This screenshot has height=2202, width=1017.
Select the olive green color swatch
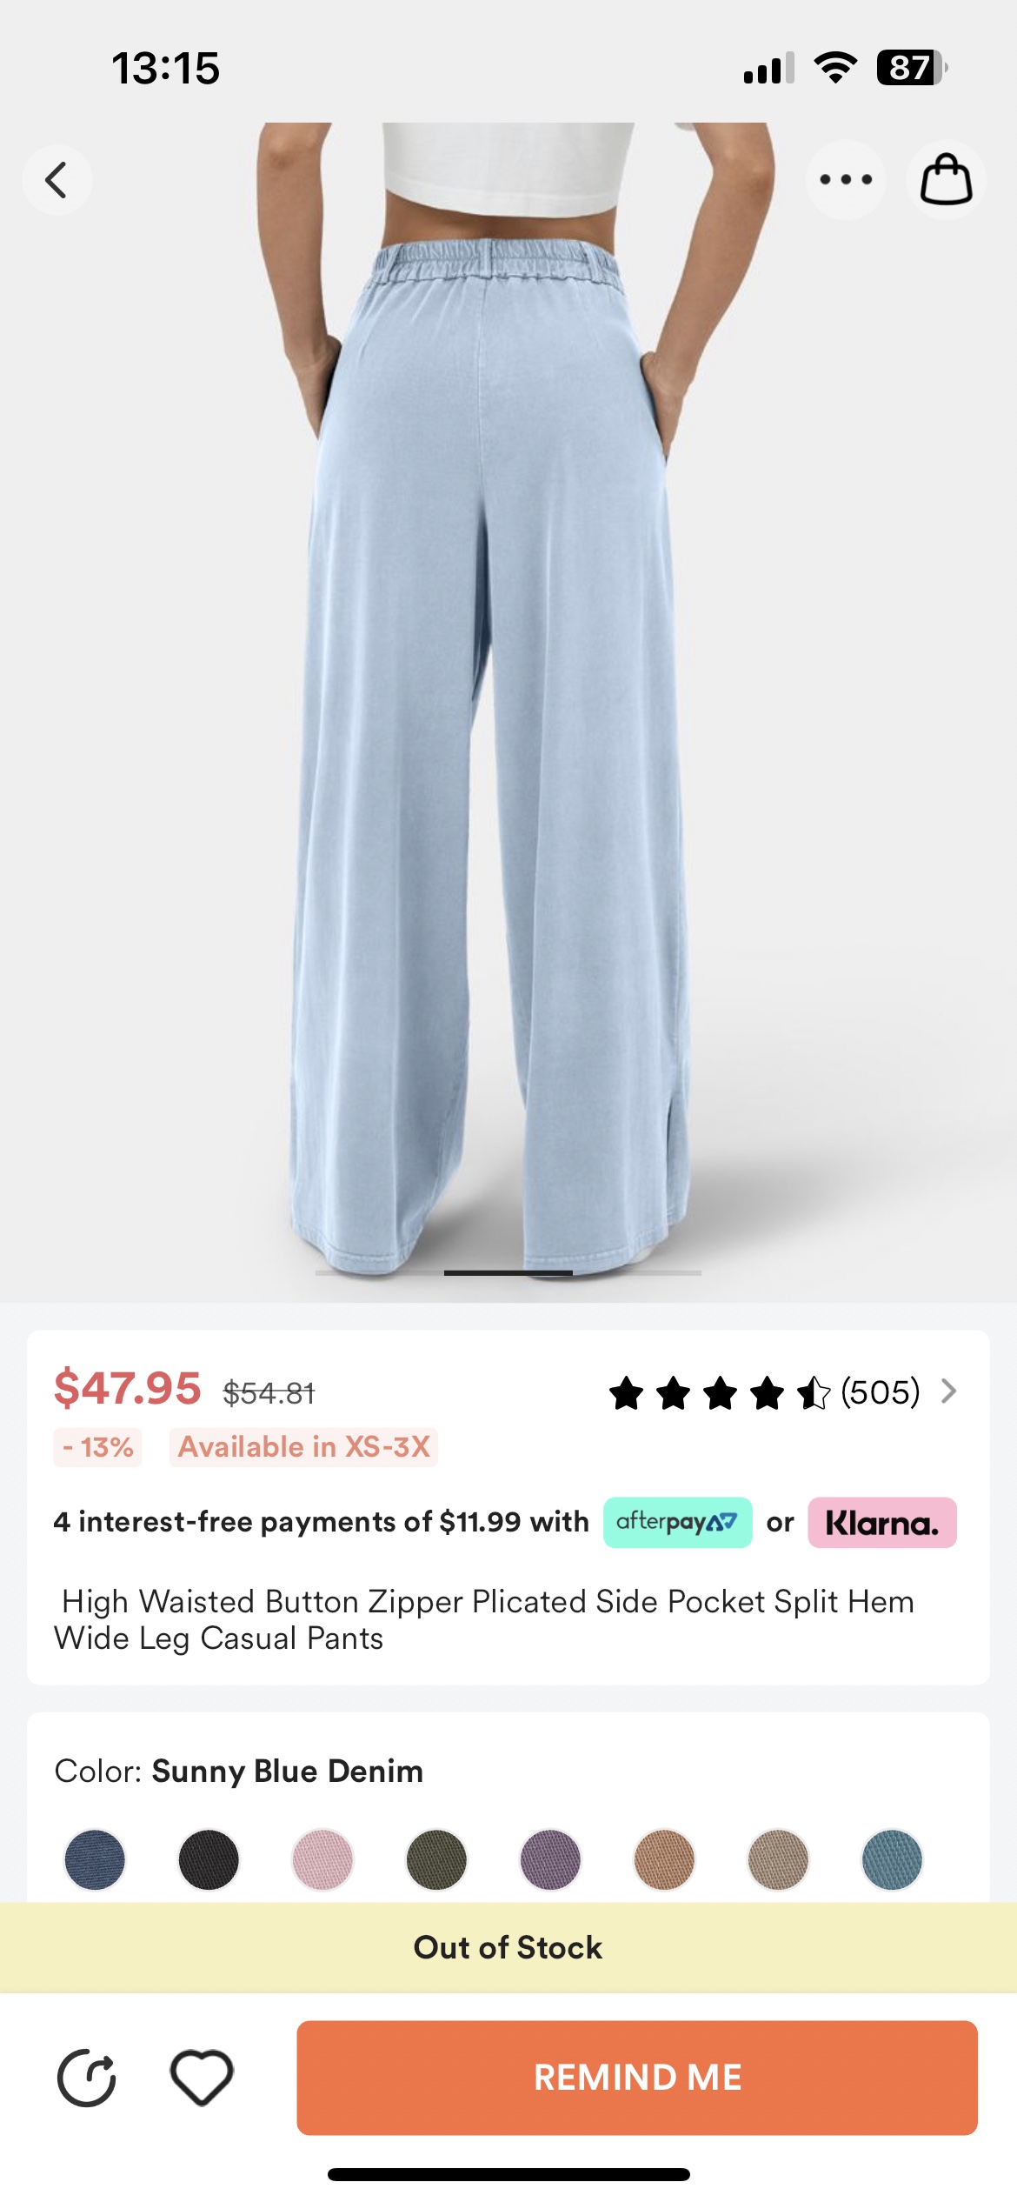[436, 1859]
